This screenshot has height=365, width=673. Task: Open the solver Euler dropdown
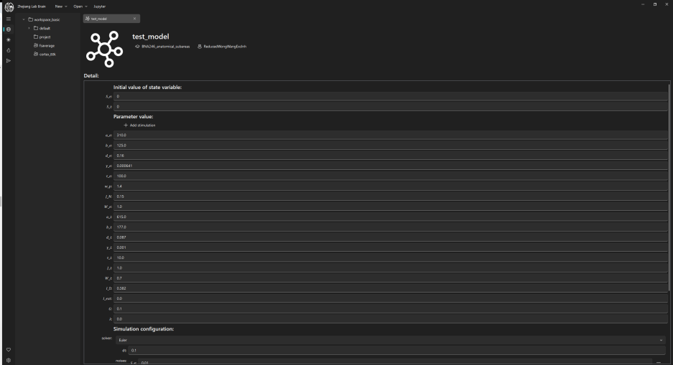click(x=391, y=340)
